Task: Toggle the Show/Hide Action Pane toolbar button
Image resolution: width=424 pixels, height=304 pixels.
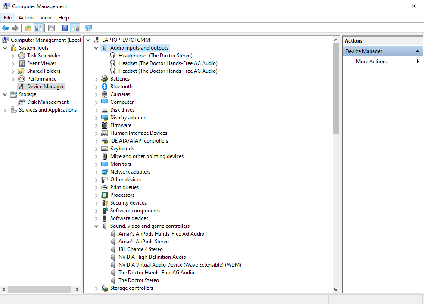Action: click(x=75, y=28)
